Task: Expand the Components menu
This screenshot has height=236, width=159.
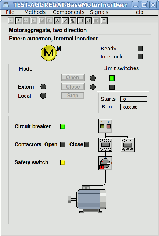Action: point(69,12)
